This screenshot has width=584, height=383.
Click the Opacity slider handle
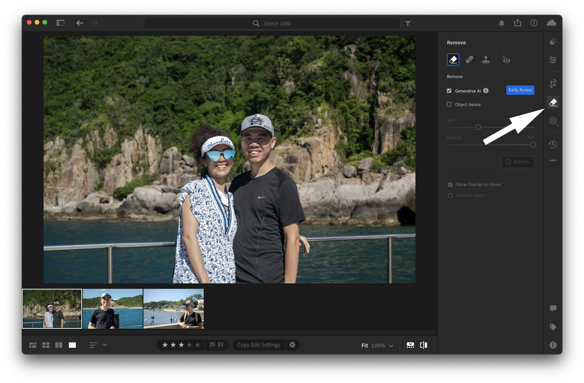tap(533, 145)
